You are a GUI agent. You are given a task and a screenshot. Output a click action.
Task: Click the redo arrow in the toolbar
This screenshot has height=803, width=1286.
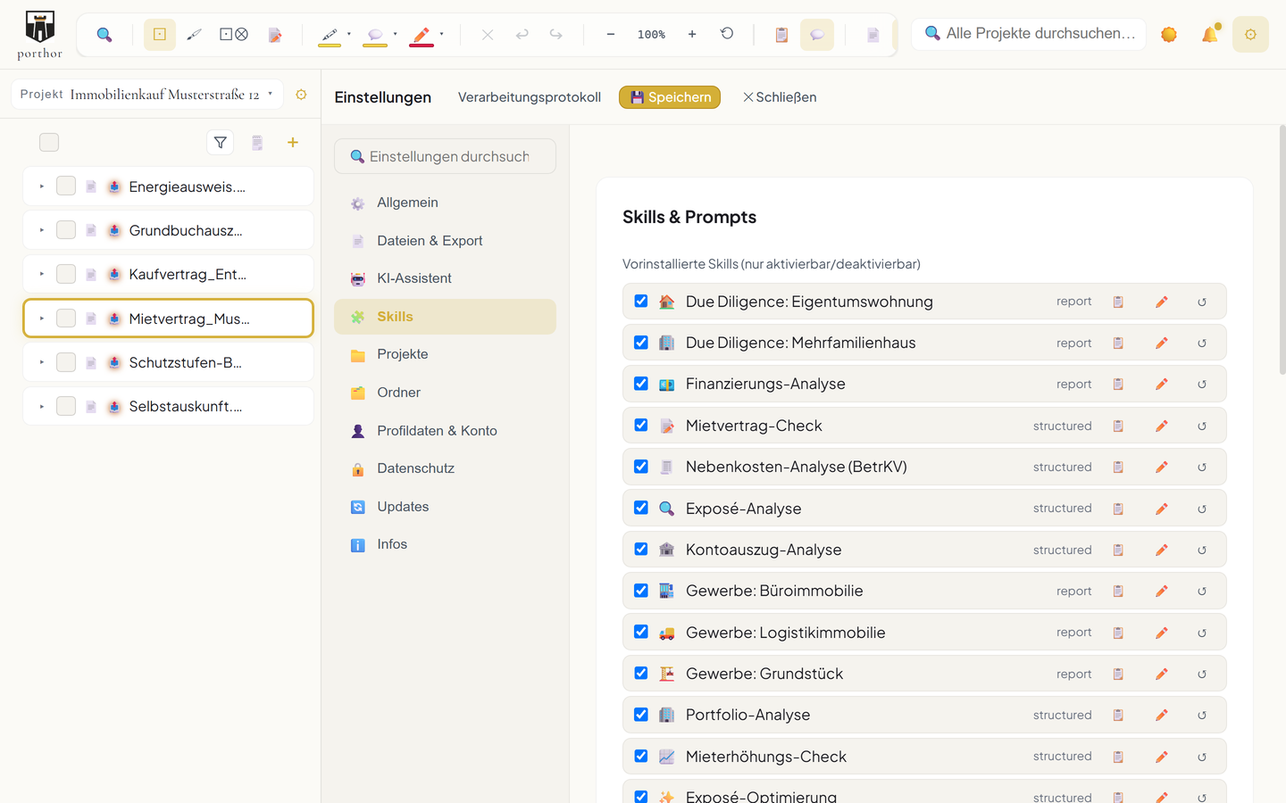click(x=555, y=34)
